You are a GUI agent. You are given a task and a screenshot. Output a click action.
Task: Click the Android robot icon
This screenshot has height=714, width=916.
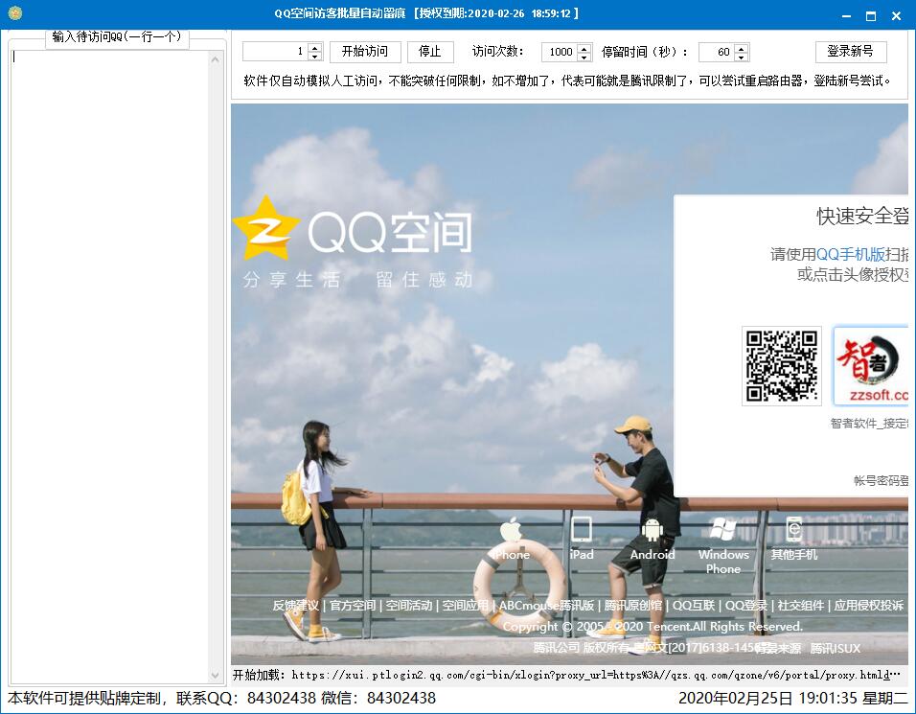click(x=653, y=530)
